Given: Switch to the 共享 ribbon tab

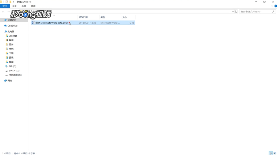Looking at the screenshot, I should tap(24, 6).
